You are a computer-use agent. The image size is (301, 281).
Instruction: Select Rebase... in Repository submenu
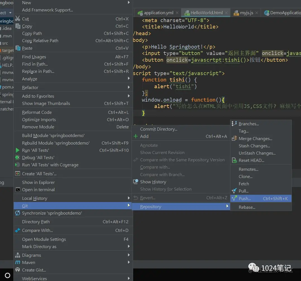click(261, 207)
